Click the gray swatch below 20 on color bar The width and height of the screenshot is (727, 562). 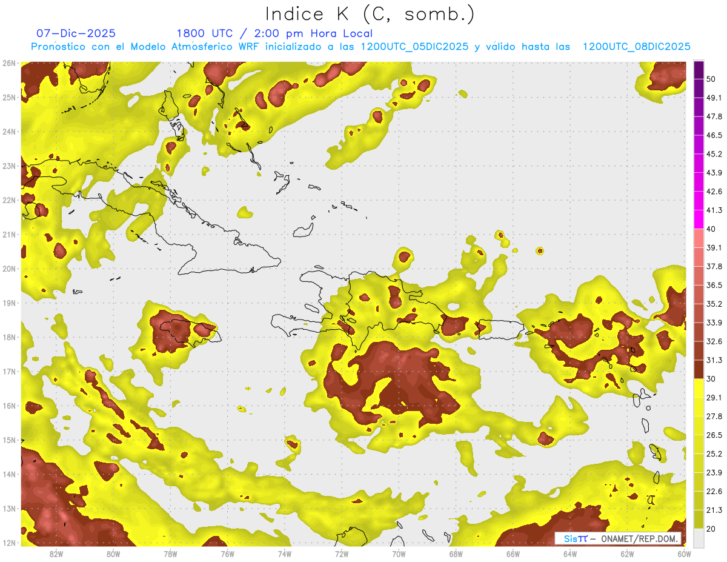pyautogui.click(x=699, y=538)
